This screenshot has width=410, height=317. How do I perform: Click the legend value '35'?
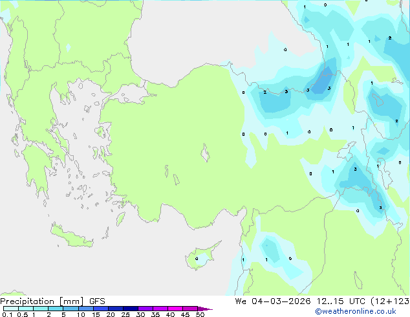click(155, 314)
